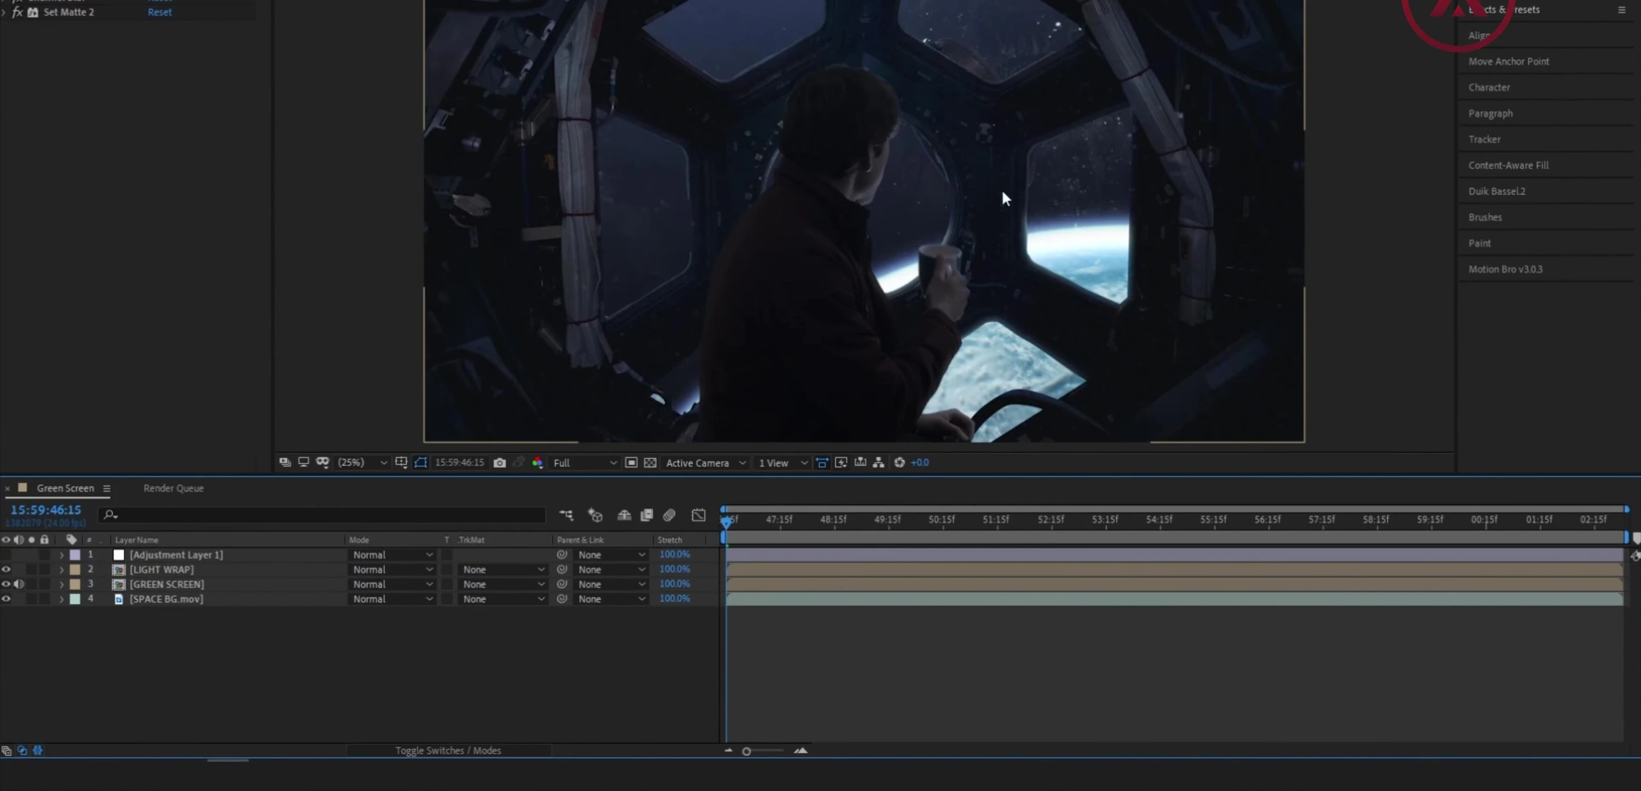Click the Composition Mini-Flowchart icon
The height and width of the screenshot is (791, 1641).
[566, 515]
